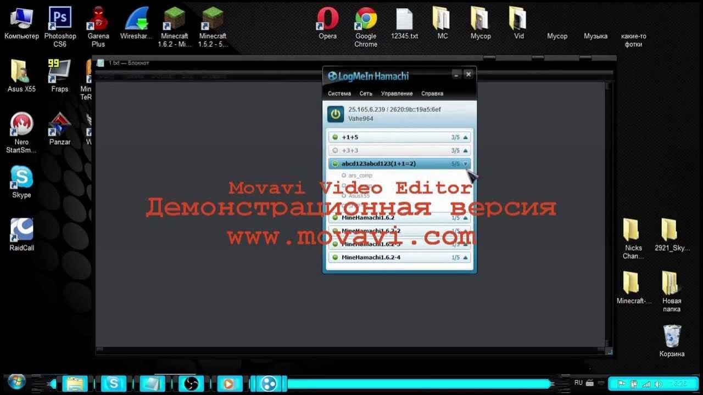Image resolution: width=703 pixels, height=395 pixels.
Task: Expand the MineHamachi1.6.2-4 network arrow
Action: click(466, 257)
